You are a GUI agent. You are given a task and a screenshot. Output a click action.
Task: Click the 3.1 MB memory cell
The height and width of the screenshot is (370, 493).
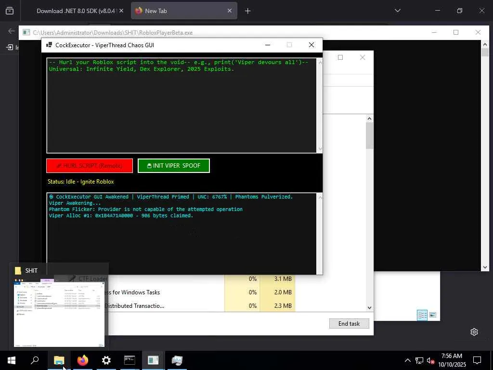point(278,279)
